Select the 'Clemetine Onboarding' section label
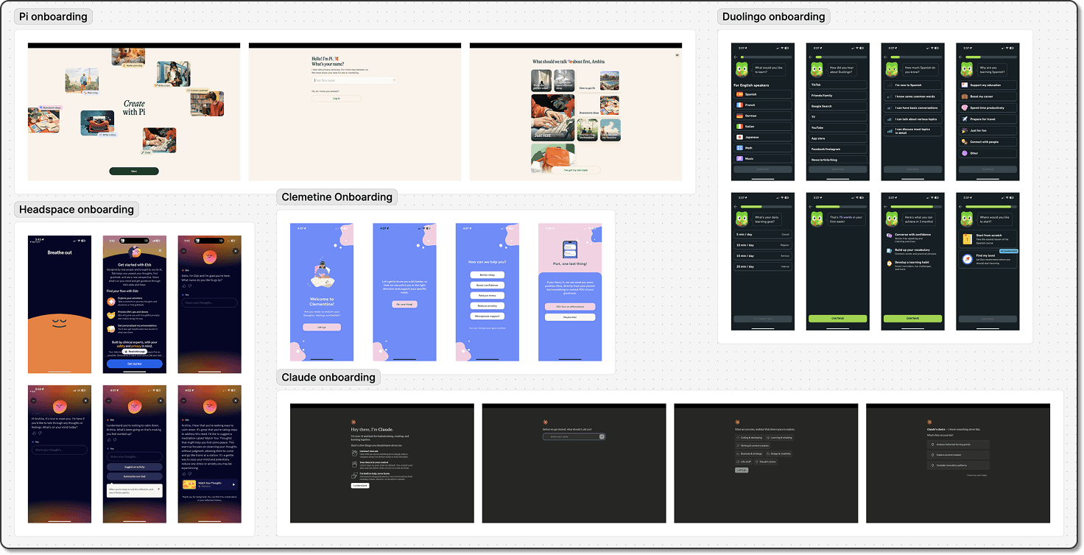 tap(337, 197)
